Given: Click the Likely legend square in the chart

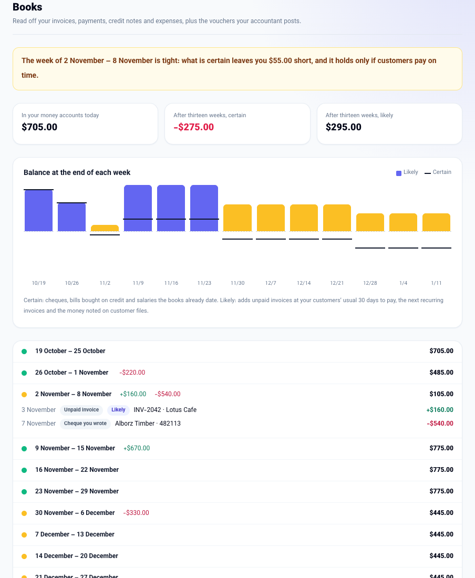Looking at the screenshot, I should 399,173.
